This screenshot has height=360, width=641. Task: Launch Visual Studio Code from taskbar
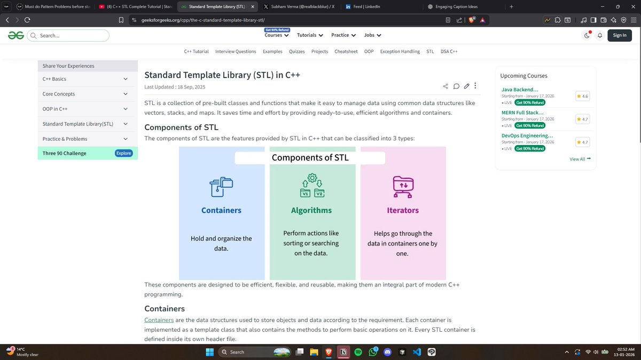tap(417, 352)
